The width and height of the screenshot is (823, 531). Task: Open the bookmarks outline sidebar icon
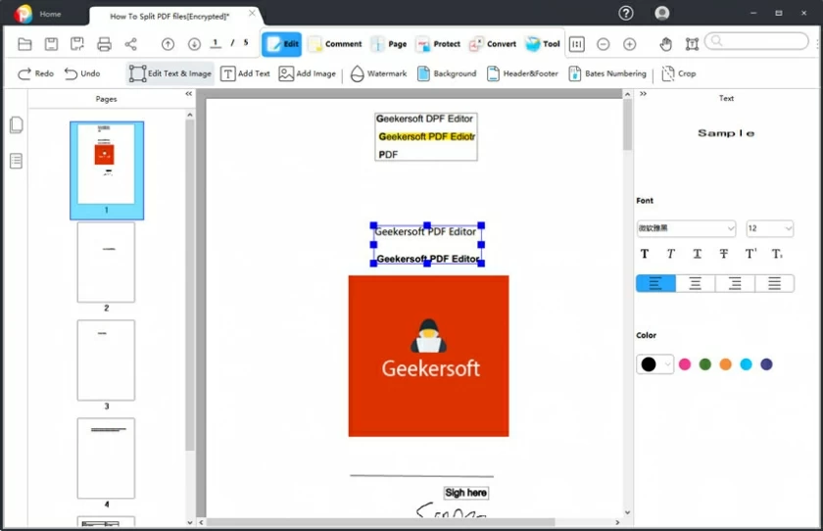pyautogui.click(x=17, y=161)
